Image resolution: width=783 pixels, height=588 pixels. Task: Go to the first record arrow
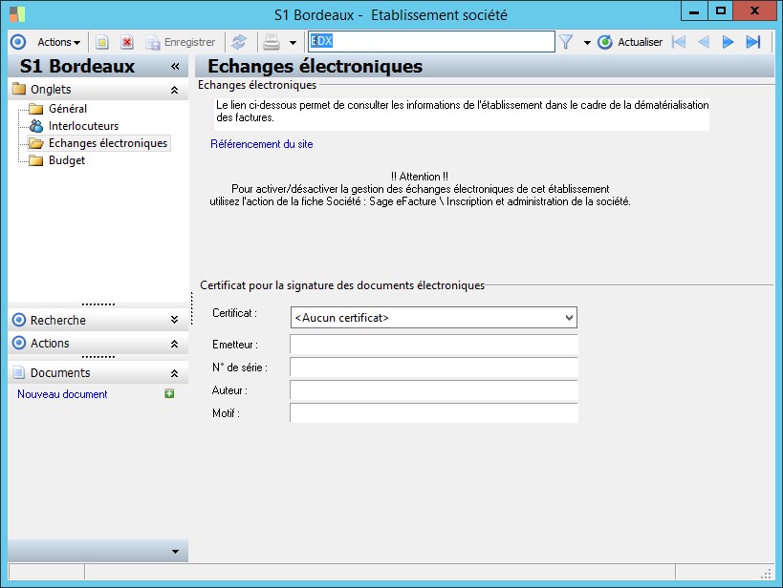point(679,42)
